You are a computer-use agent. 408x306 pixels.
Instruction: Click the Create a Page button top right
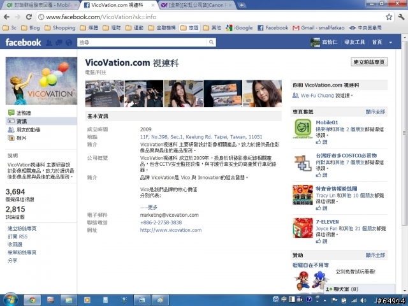pos(369,62)
